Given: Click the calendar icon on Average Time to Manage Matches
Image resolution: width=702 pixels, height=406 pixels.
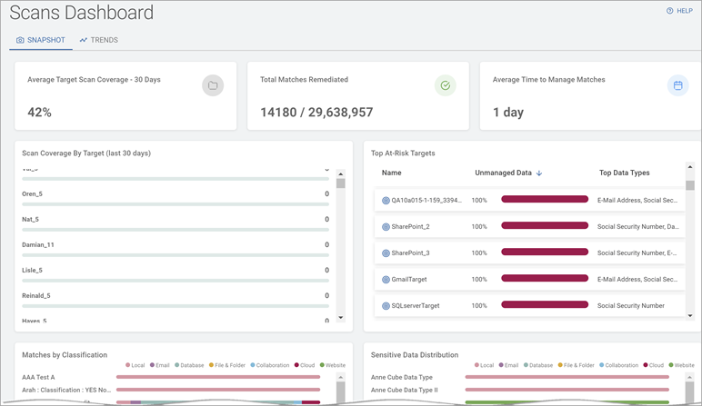Looking at the screenshot, I should 677,85.
